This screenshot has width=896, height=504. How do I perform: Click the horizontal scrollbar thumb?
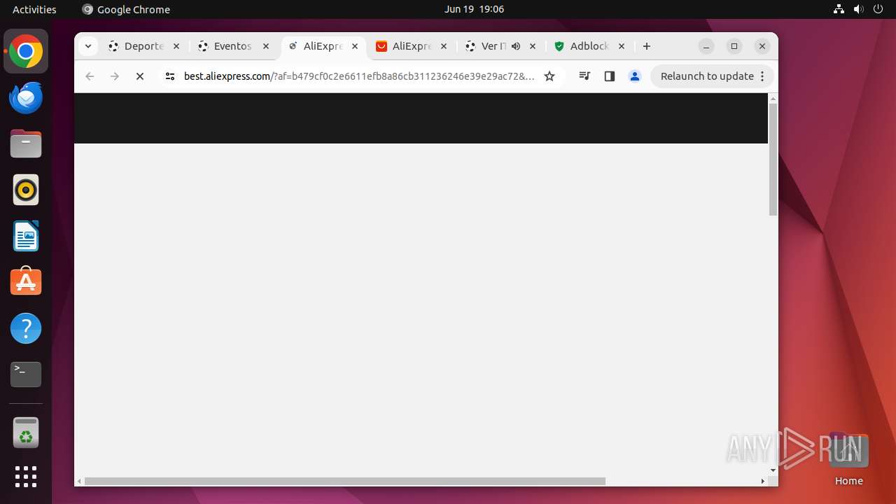[x=345, y=481]
